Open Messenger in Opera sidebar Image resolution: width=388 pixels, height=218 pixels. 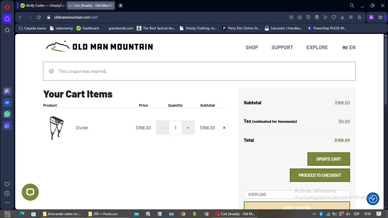pos(7,103)
